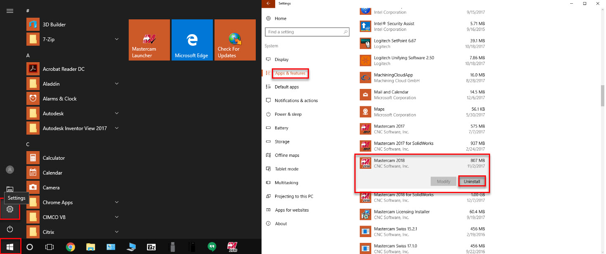
Task: Select Logitech Unifying Software 2.50 entry
Action: pyautogui.click(x=422, y=61)
